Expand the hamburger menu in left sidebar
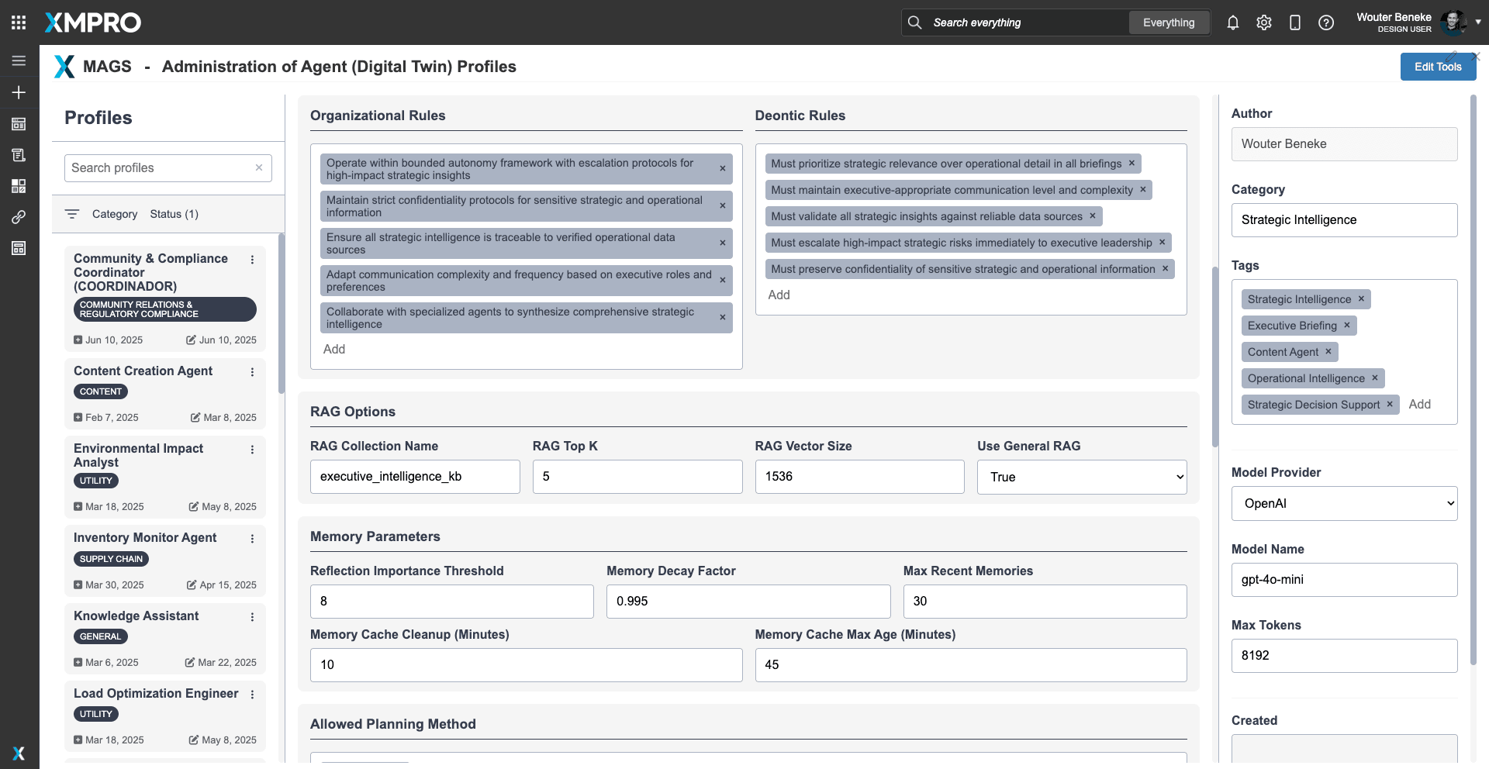1489x769 pixels. [19, 60]
